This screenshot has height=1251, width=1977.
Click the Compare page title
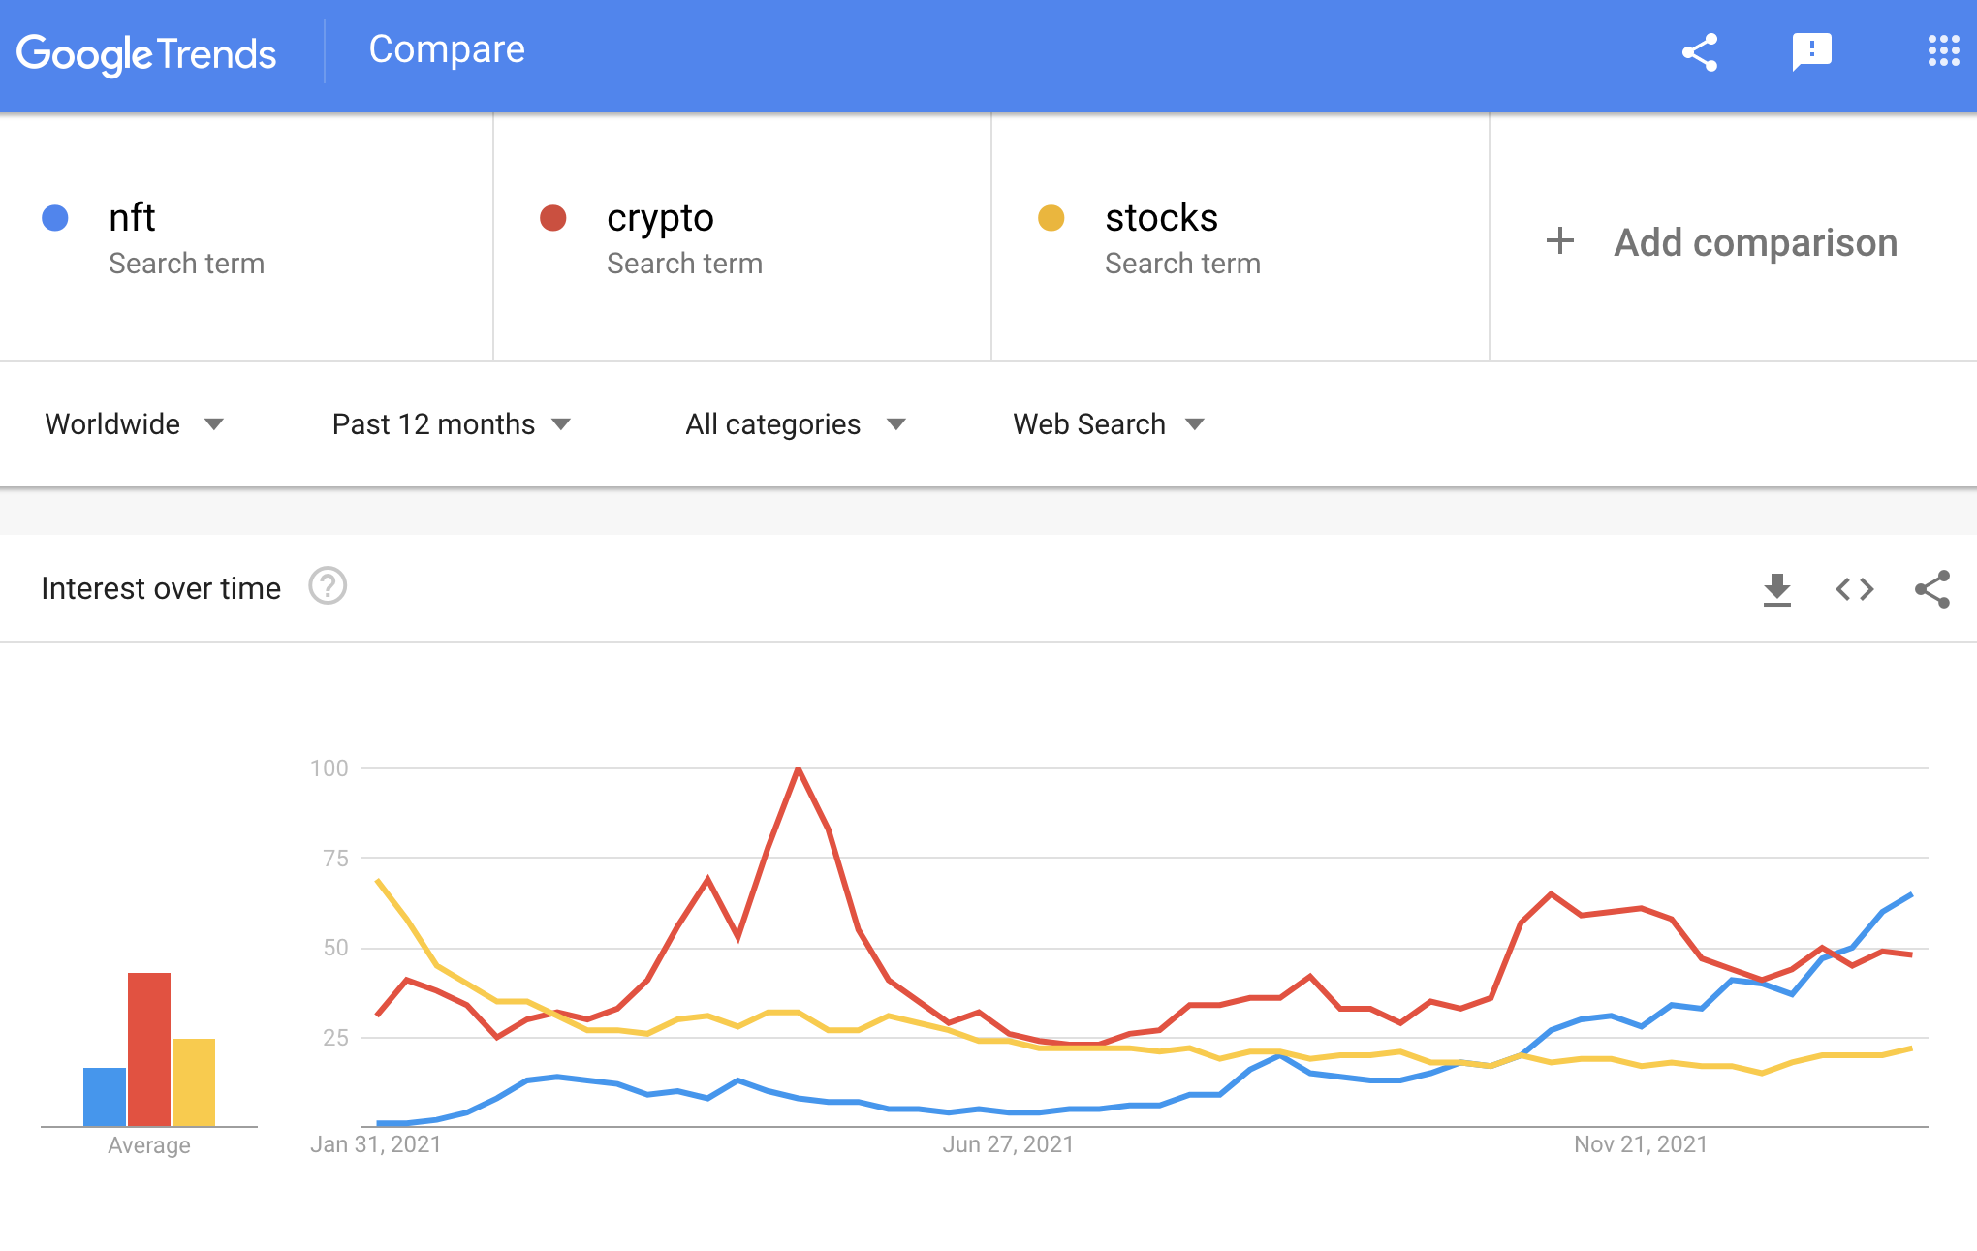tap(447, 49)
